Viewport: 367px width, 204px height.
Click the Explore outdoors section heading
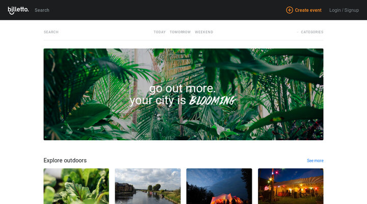pos(65,161)
